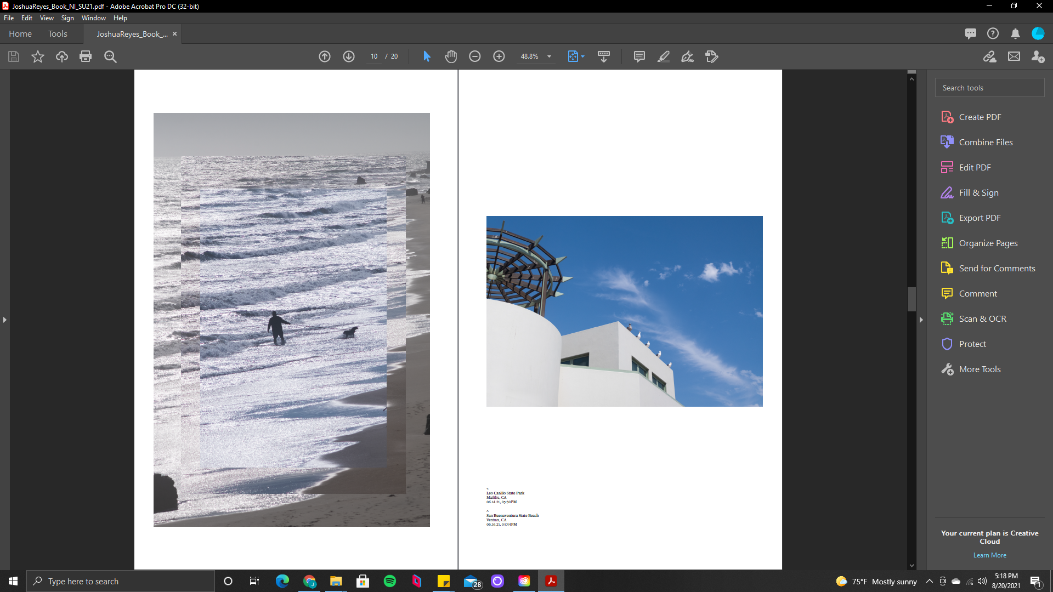1053x592 pixels.
Task: Zoom out with the minus icon
Action: point(475,56)
